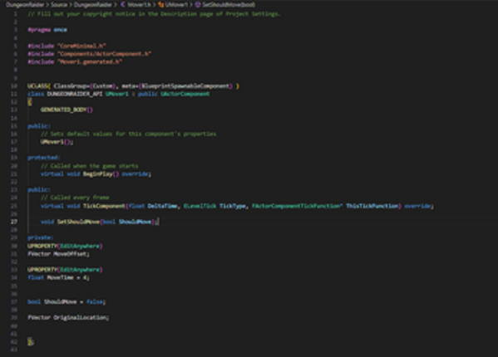Image resolution: width=498 pixels, height=357 pixels.
Task: Place cursor on the GENERATED_BODY() line
Action: click(67, 110)
